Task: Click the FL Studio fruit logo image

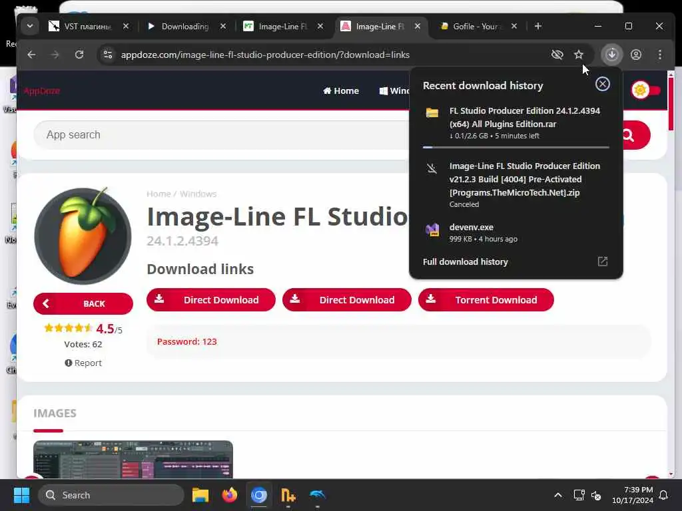Action: point(83,236)
